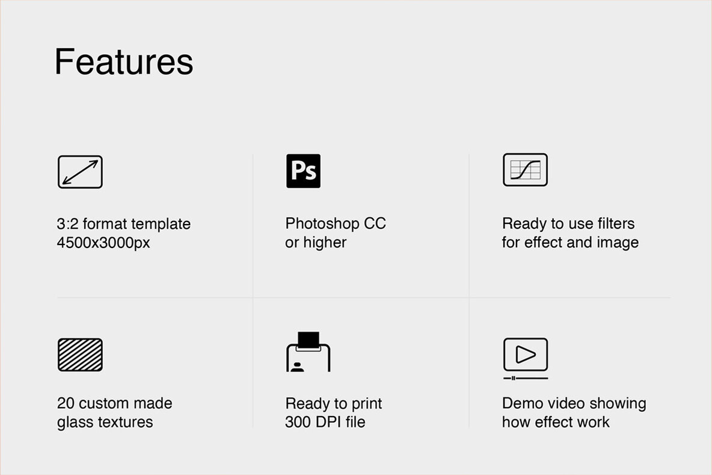The width and height of the screenshot is (712, 475).
Task: Click the "glass textures" text
Action: click(x=105, y=422)
